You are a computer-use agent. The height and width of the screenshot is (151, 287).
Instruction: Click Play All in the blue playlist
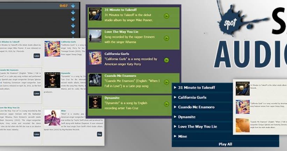pyautogui.click(x=225, y=144)
